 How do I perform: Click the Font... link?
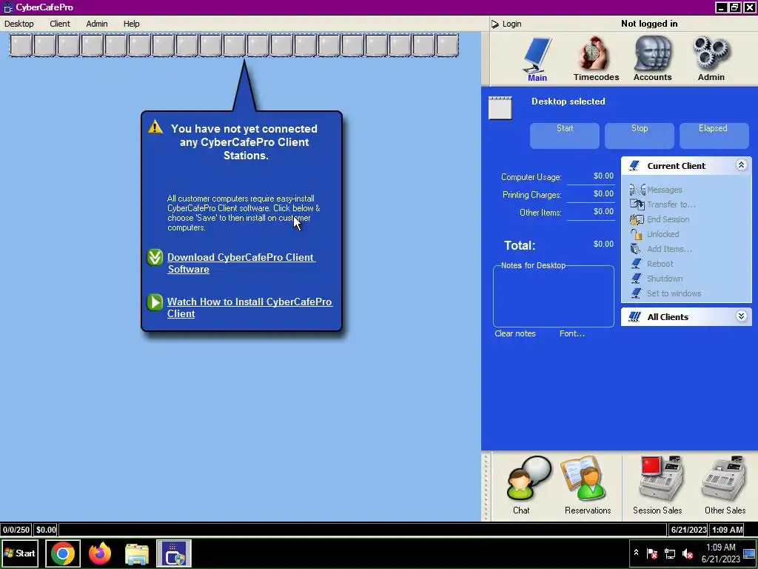click(x=572, y=333)
